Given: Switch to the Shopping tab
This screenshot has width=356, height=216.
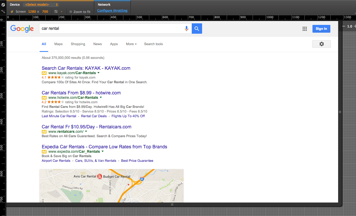Looking at the screenshot, I should [78, 44].
